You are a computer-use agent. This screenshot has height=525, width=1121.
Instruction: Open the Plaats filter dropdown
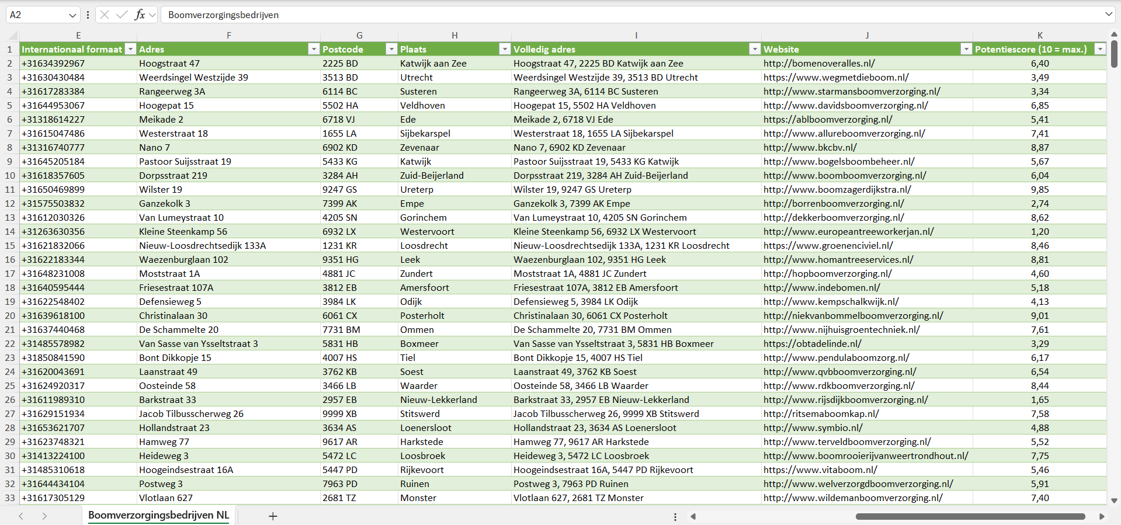[505, 49]
